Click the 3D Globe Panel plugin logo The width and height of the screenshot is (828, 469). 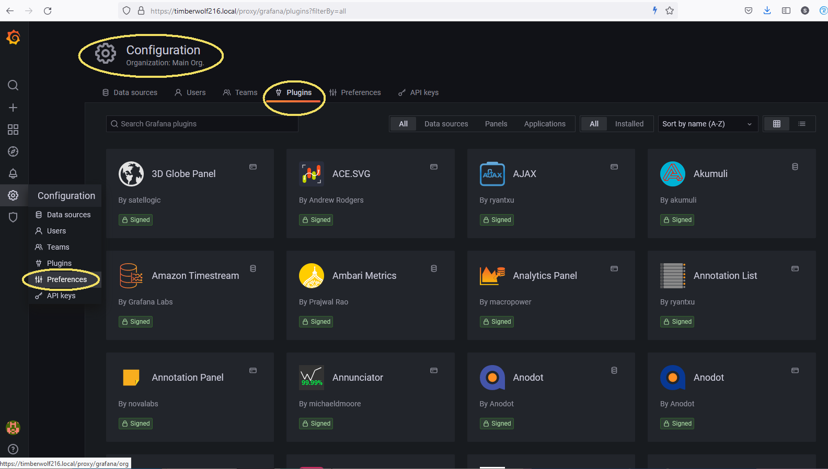coord(131,174)
